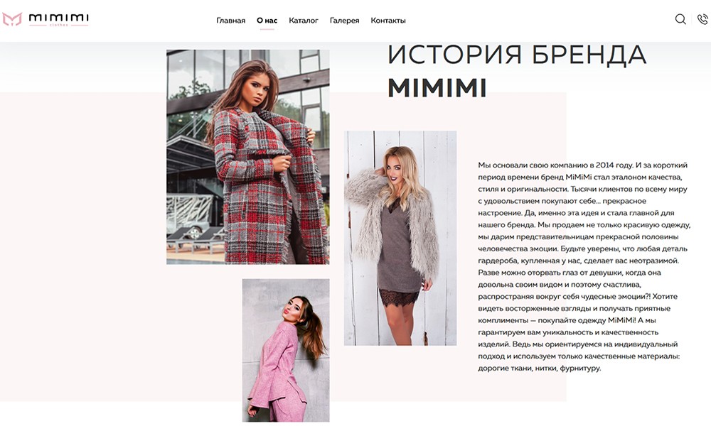Viewport: 711px width, 426px height.
Task: Open the Каталог menu item
Action: 304,21
